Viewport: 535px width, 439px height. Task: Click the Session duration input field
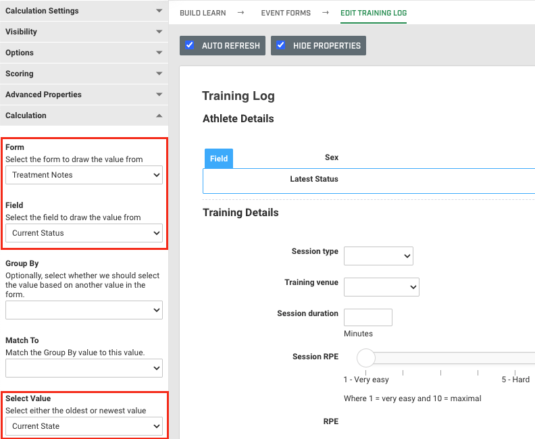[367, 317]
